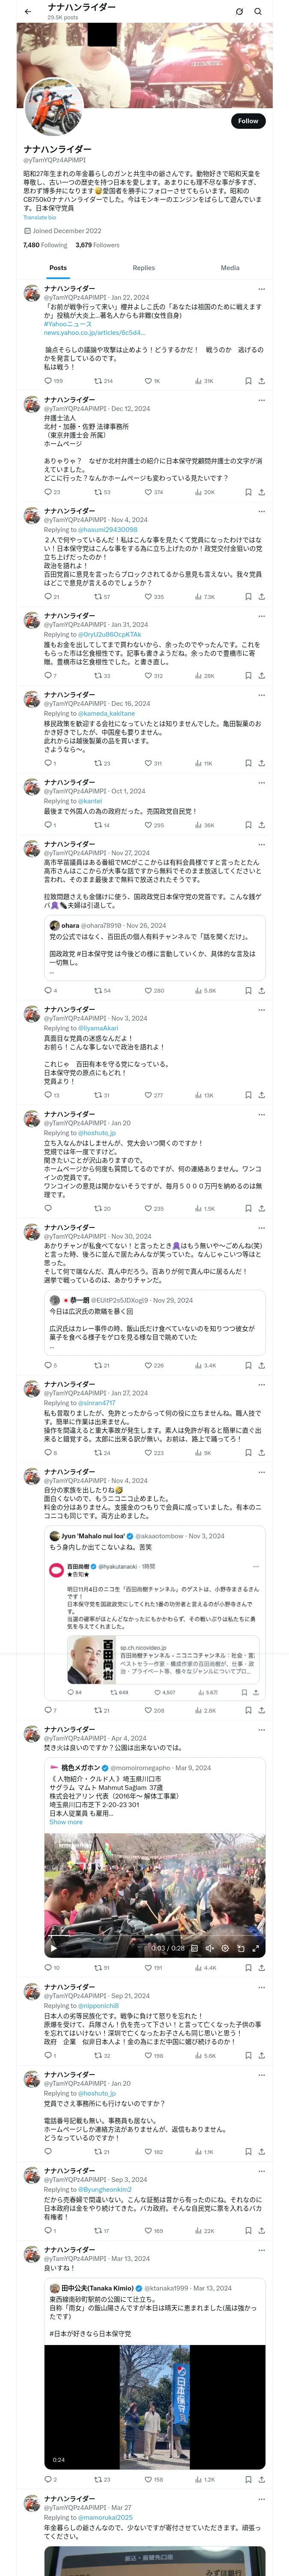Click the Translate bio link
The height and width of the screenshot is (2576, 289).
[x=40, y=217]
